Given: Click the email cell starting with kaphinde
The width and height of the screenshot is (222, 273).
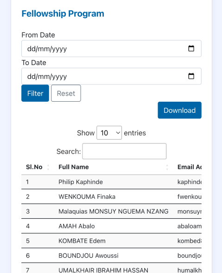Looking at the screenshot, I should point(189,182).
